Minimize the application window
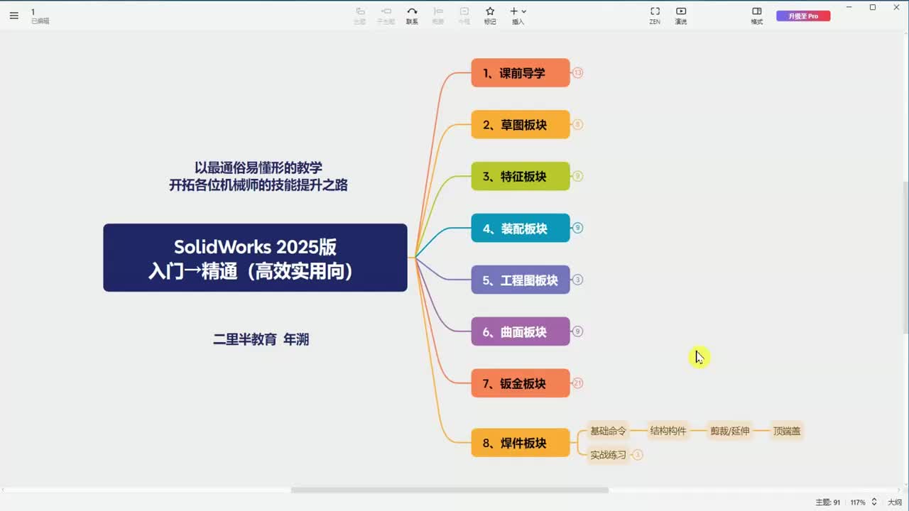 click(x=850, y=7)
